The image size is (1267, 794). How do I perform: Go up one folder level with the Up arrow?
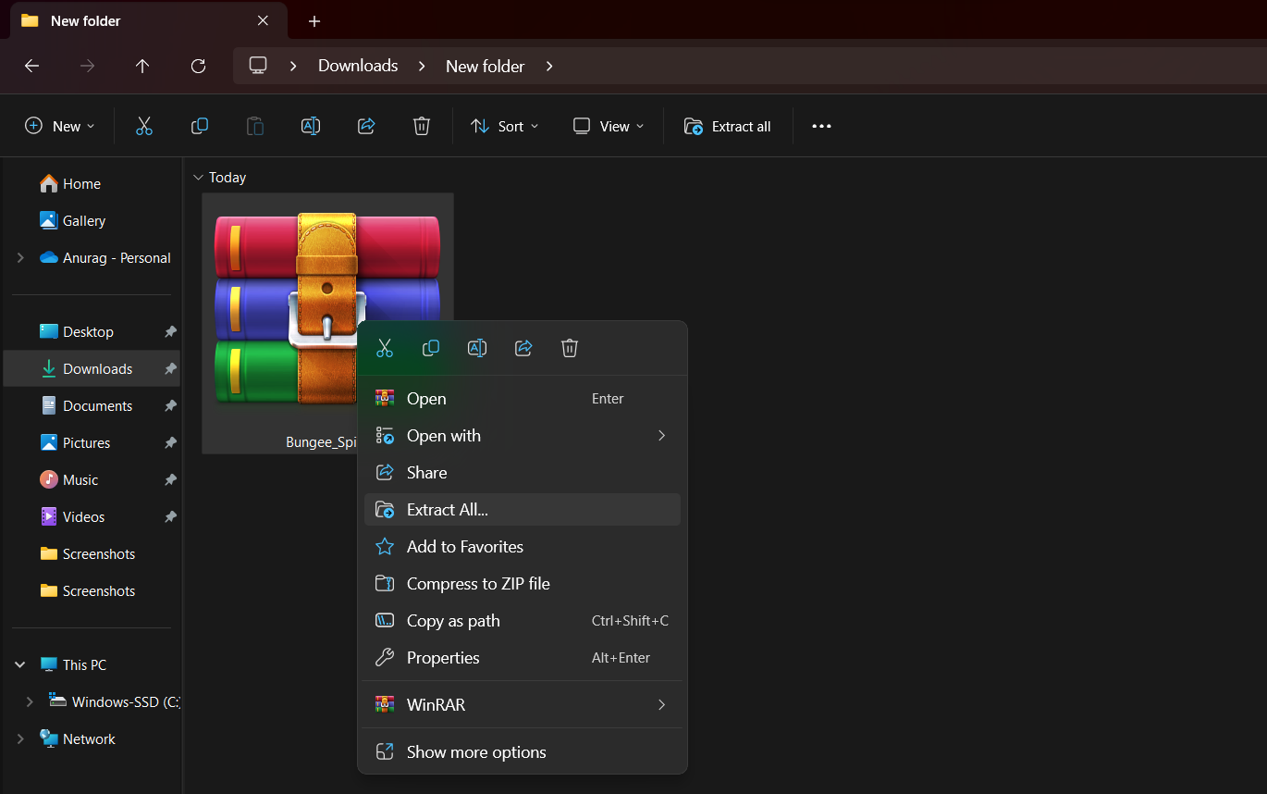point(142,66)
